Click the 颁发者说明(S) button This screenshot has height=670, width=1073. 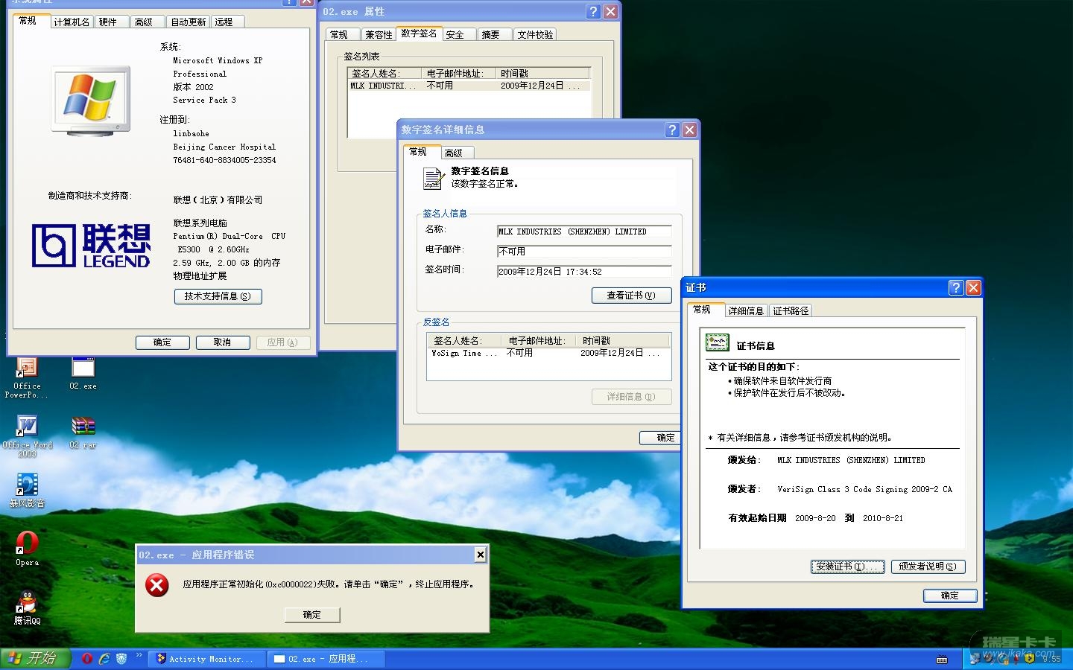point(928,567)
